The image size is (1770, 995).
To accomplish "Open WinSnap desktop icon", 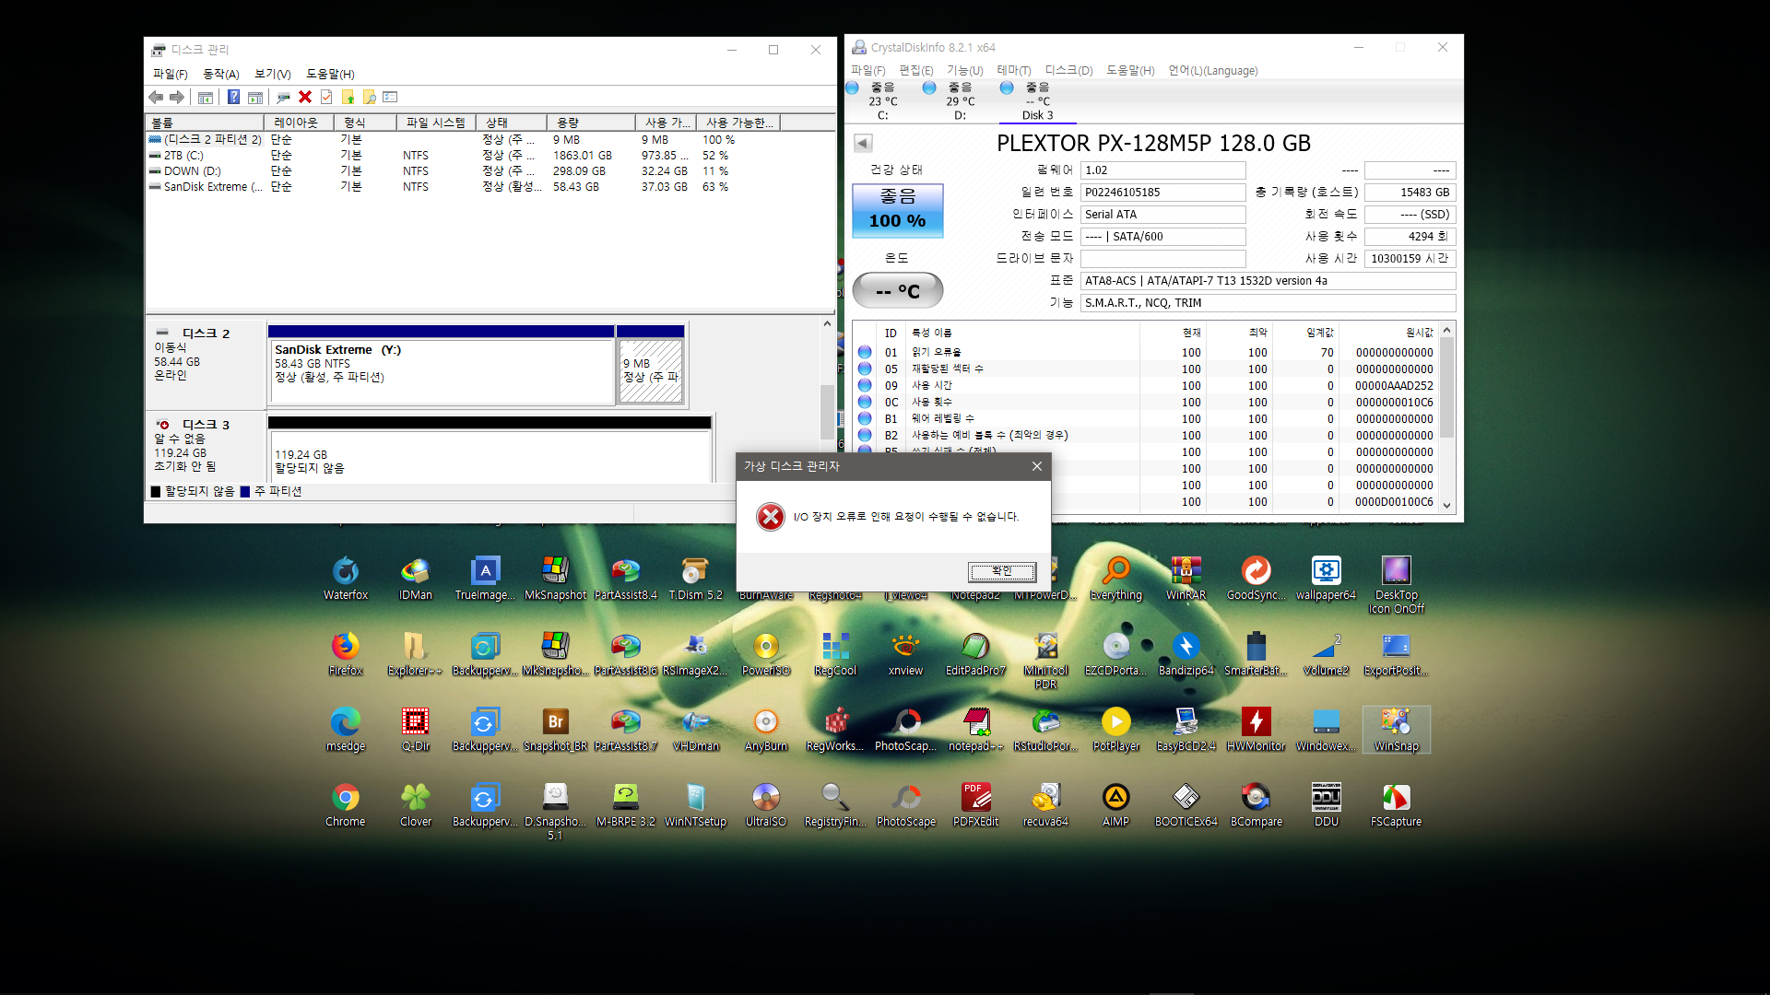I will tap(1396, 730).
